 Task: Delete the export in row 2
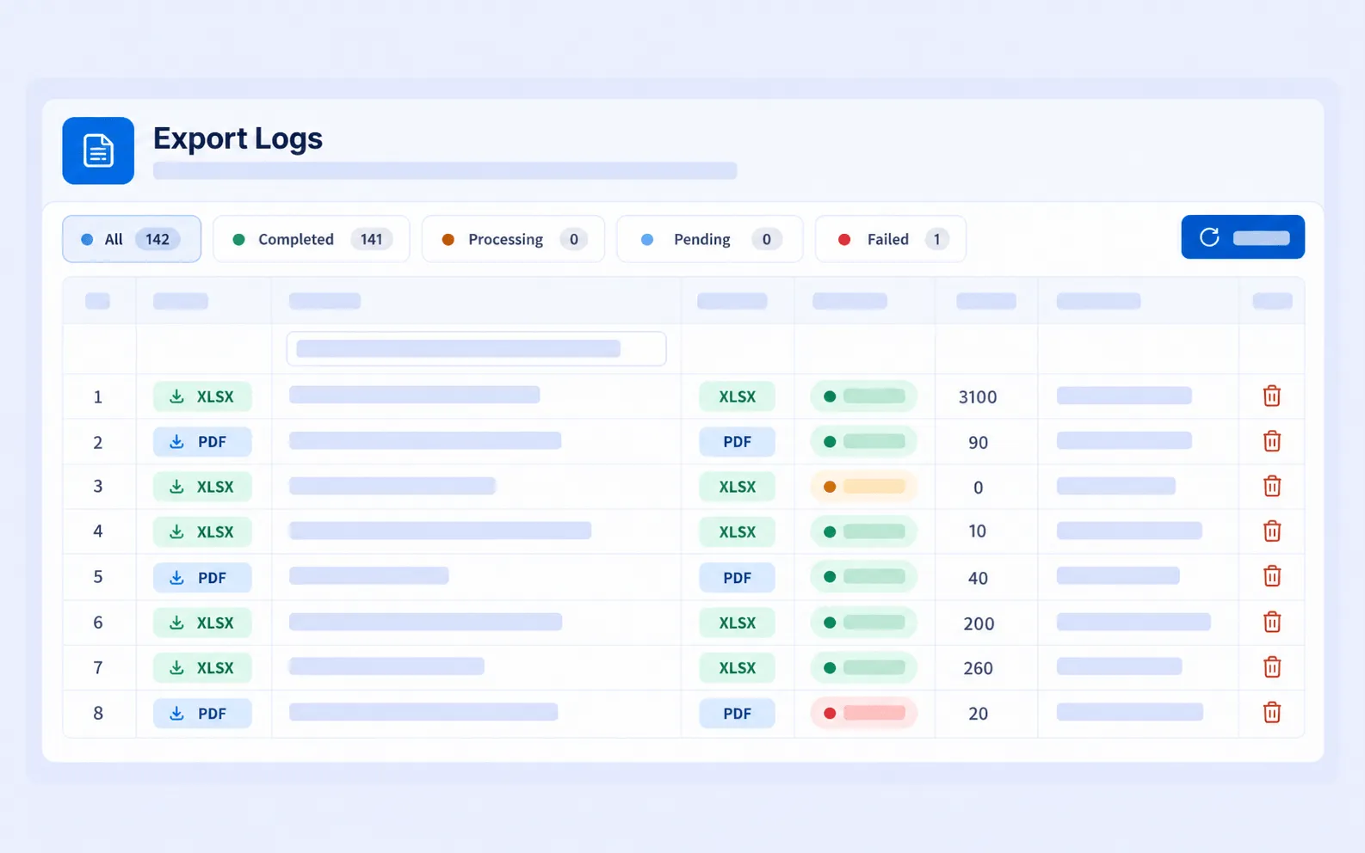(1271, 441)
